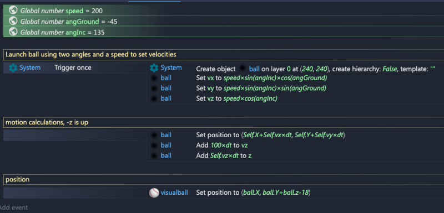Image resolution: width=444 pixels, height=213 pixels.
Task: Click the visualball Set position action
Action: click(x=253, y=193)
